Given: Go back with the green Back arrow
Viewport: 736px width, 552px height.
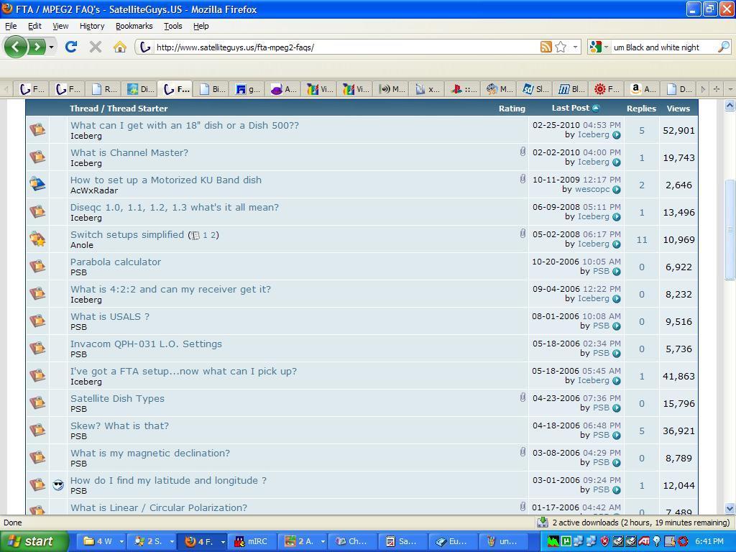Looking at the screenshot, I should point(15,47).
